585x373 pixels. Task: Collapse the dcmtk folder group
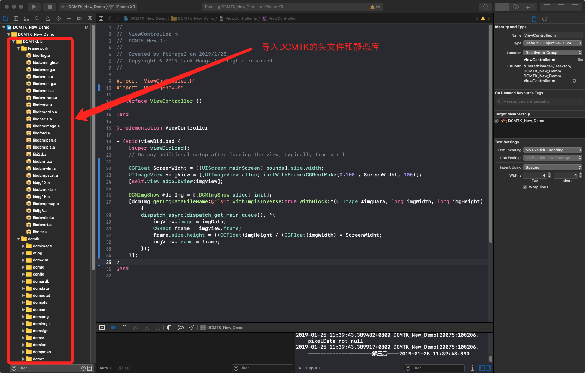[x=18, y=239]
